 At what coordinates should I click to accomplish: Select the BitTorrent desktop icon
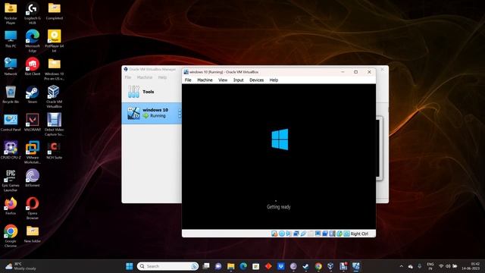pyautogui.click(x=32, y=178)
